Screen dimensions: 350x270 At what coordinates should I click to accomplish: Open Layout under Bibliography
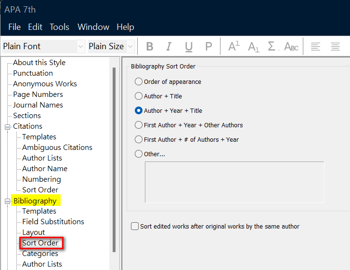click(x=34, y=232)
